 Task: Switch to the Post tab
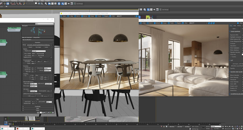coord(231,26)
